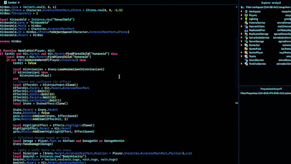Viewport: 291px width, 164px height.
Task: Click 'HitAnimation:Play()' in the code
Action: click(x=35, y=75)
